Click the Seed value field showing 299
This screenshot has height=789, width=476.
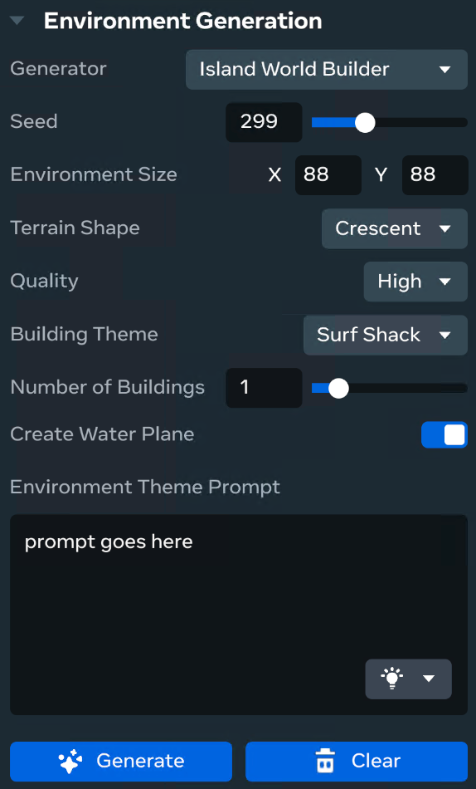pyautogui.click(x=264, y=122)
